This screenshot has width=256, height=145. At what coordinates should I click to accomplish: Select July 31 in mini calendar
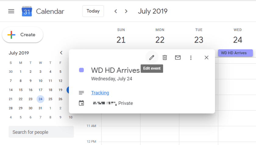click(x=40, y=108)
